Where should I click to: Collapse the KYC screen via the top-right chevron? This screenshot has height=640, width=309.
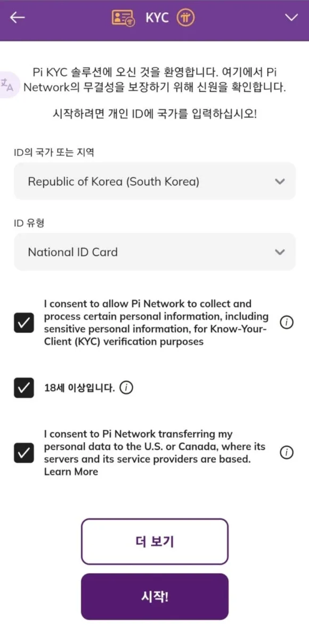[292, 18]
